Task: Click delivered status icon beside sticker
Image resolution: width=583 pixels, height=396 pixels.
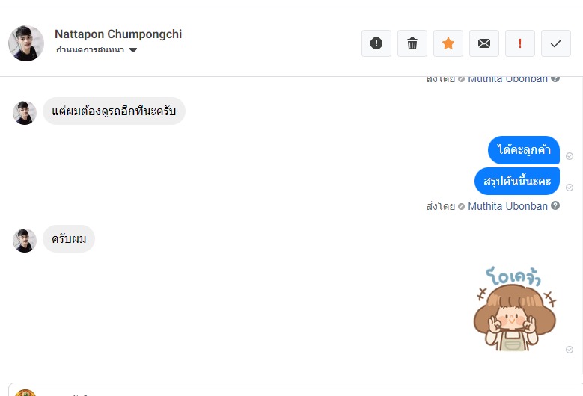Action: pos(570,350)
